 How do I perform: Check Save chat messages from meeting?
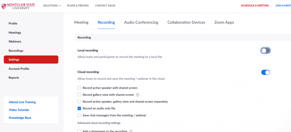[x=79, y=115]
